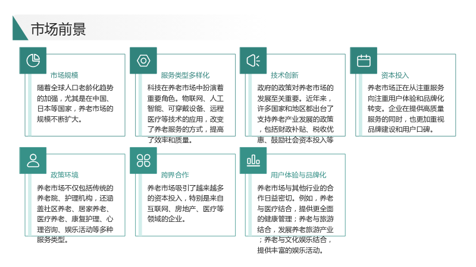Click the 资本投入 heading
This screenshot has height=267, width=476.
(x=395, y=75)
